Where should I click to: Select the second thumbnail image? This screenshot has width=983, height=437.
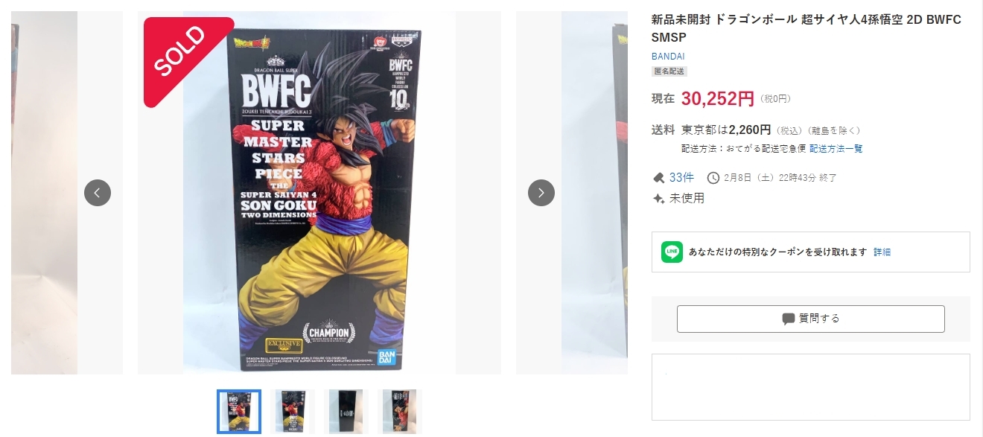coord(293,412)
